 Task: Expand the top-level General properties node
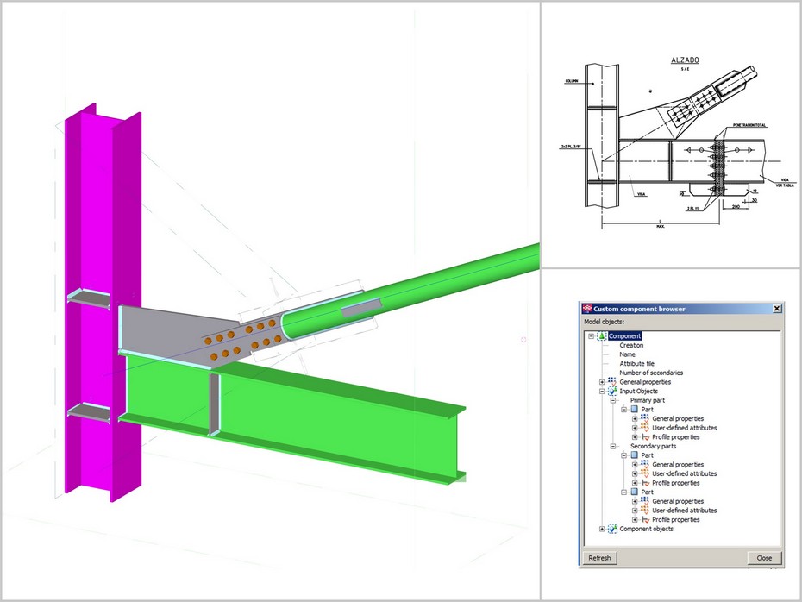coord(602,382)
